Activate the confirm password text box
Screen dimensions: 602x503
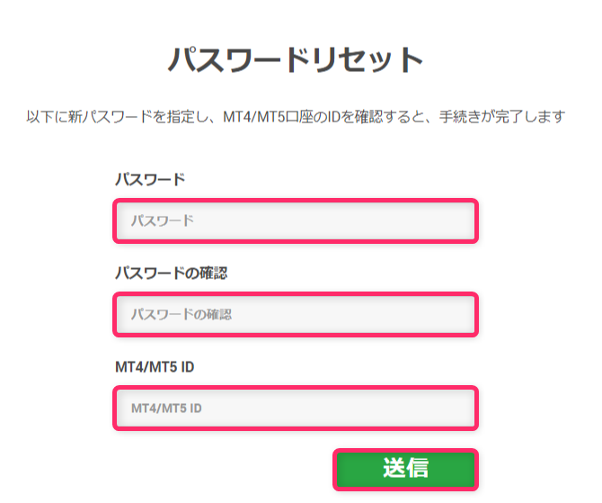[296, 314]
